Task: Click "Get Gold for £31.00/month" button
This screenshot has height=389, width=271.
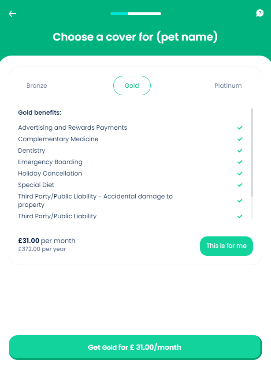Action: 135,347
